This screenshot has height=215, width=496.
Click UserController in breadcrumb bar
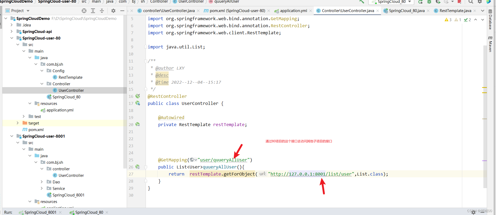191,2
